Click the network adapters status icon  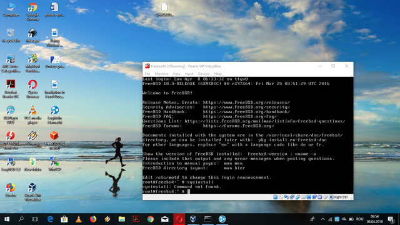[x=292, y=197]
